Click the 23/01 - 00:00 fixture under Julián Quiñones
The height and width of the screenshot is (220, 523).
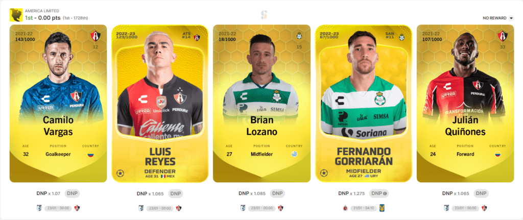click(x=465, y=208)
